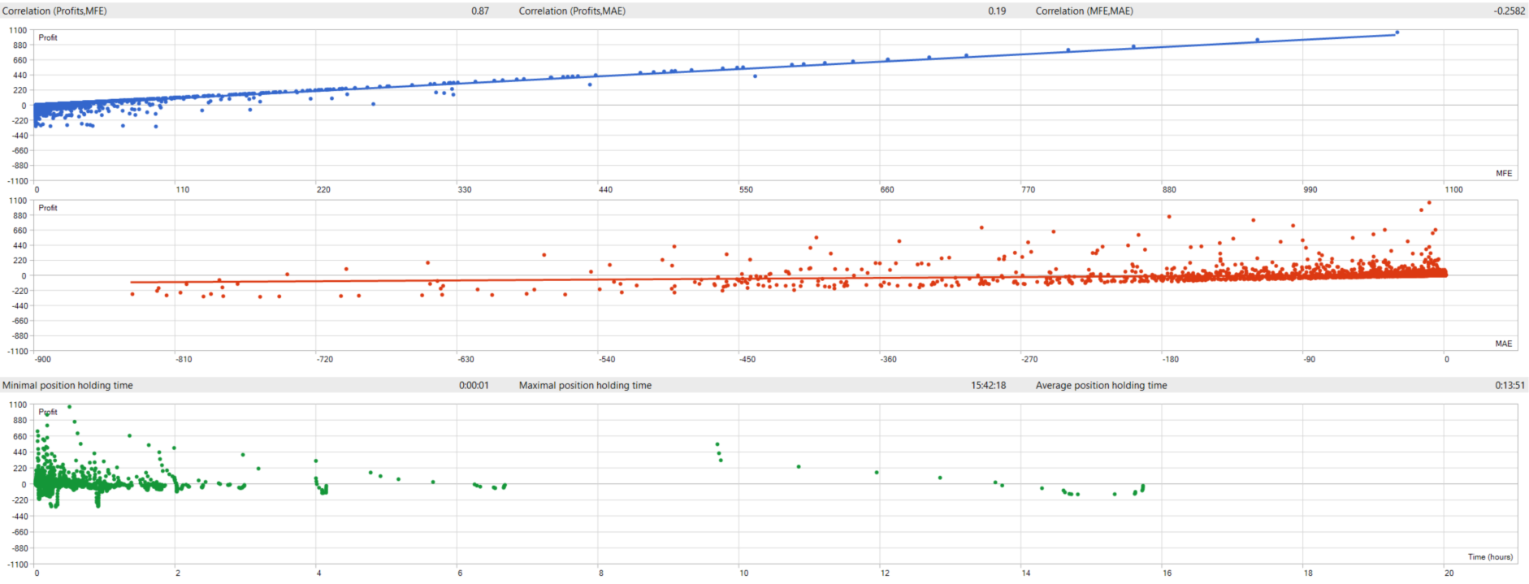Click the Correlation (MFE,MAE) label
The image size is (1529, 584).
(1084, 11)
